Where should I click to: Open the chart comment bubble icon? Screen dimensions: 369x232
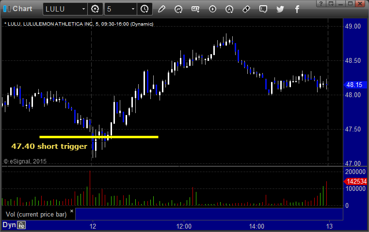point(263,9)
